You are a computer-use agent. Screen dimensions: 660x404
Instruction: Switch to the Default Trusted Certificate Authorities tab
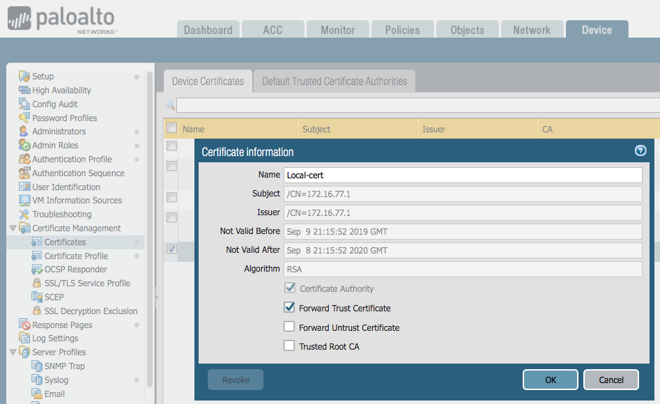333,81
